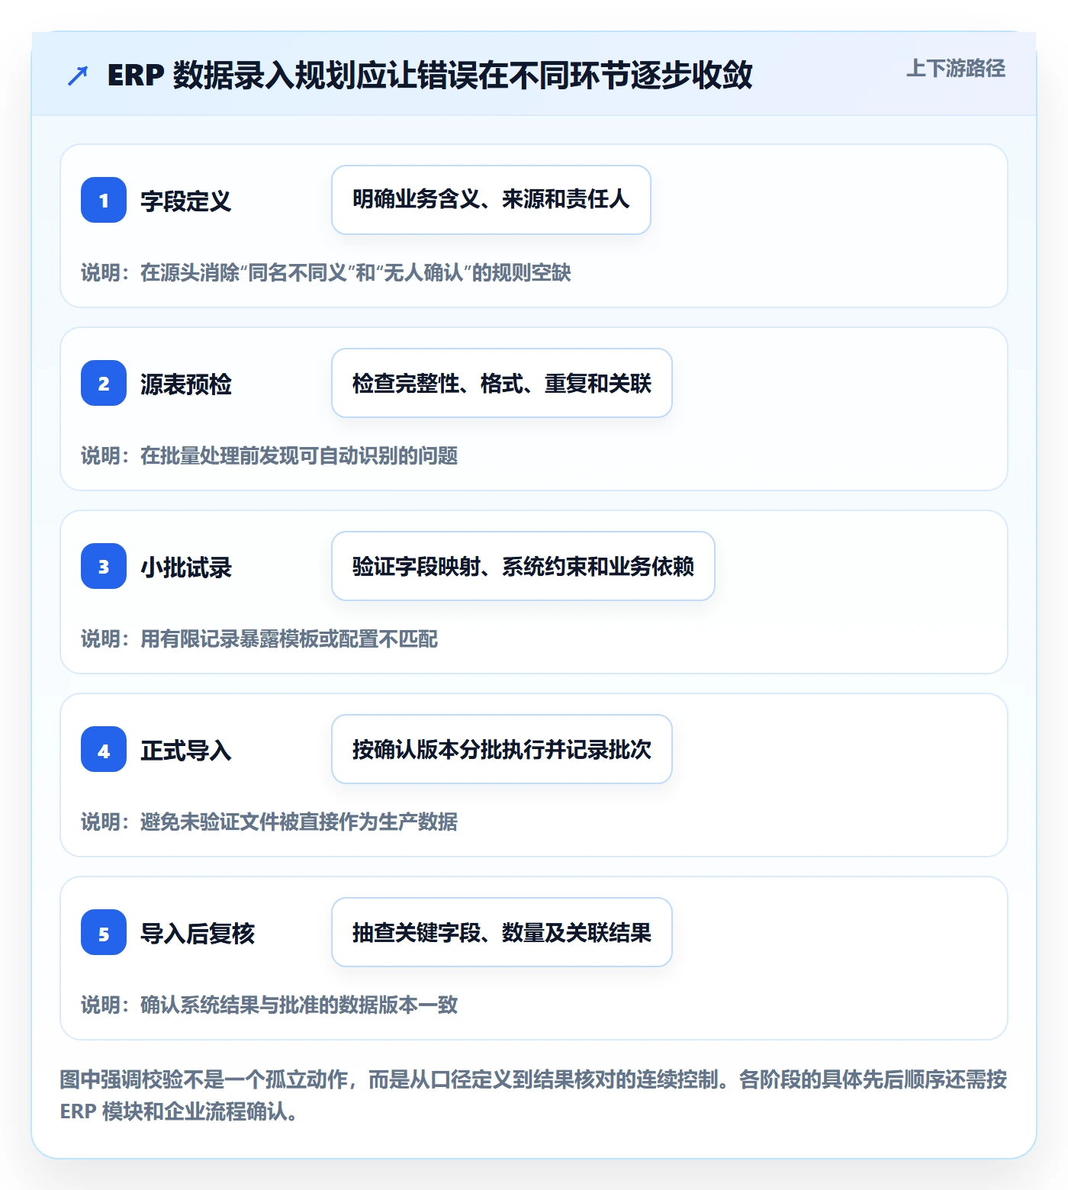Click the step number 5 badge
The image size is (1068, 1190).
pos(104,932)
